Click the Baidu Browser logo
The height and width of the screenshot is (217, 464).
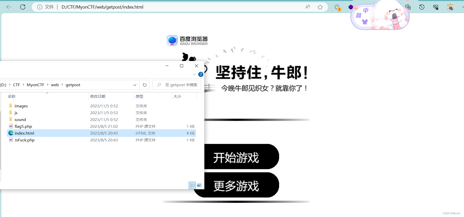click(x=187, y=41)
